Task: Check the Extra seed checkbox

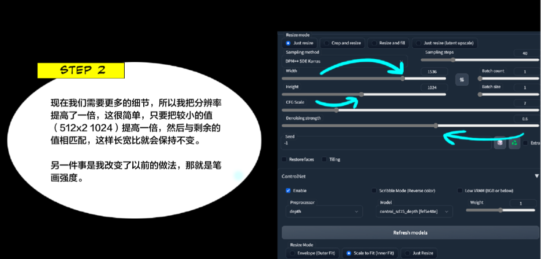Action: 525,142
